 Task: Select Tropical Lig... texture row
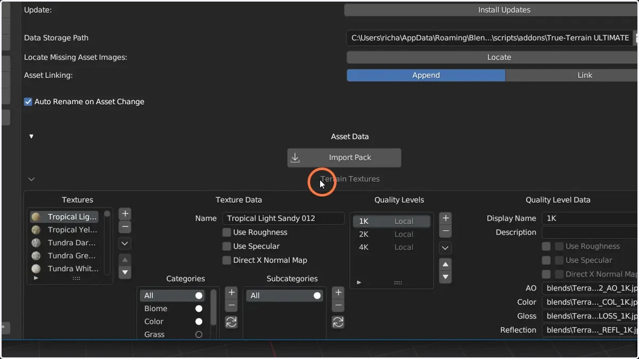click(x=64, y=217)
